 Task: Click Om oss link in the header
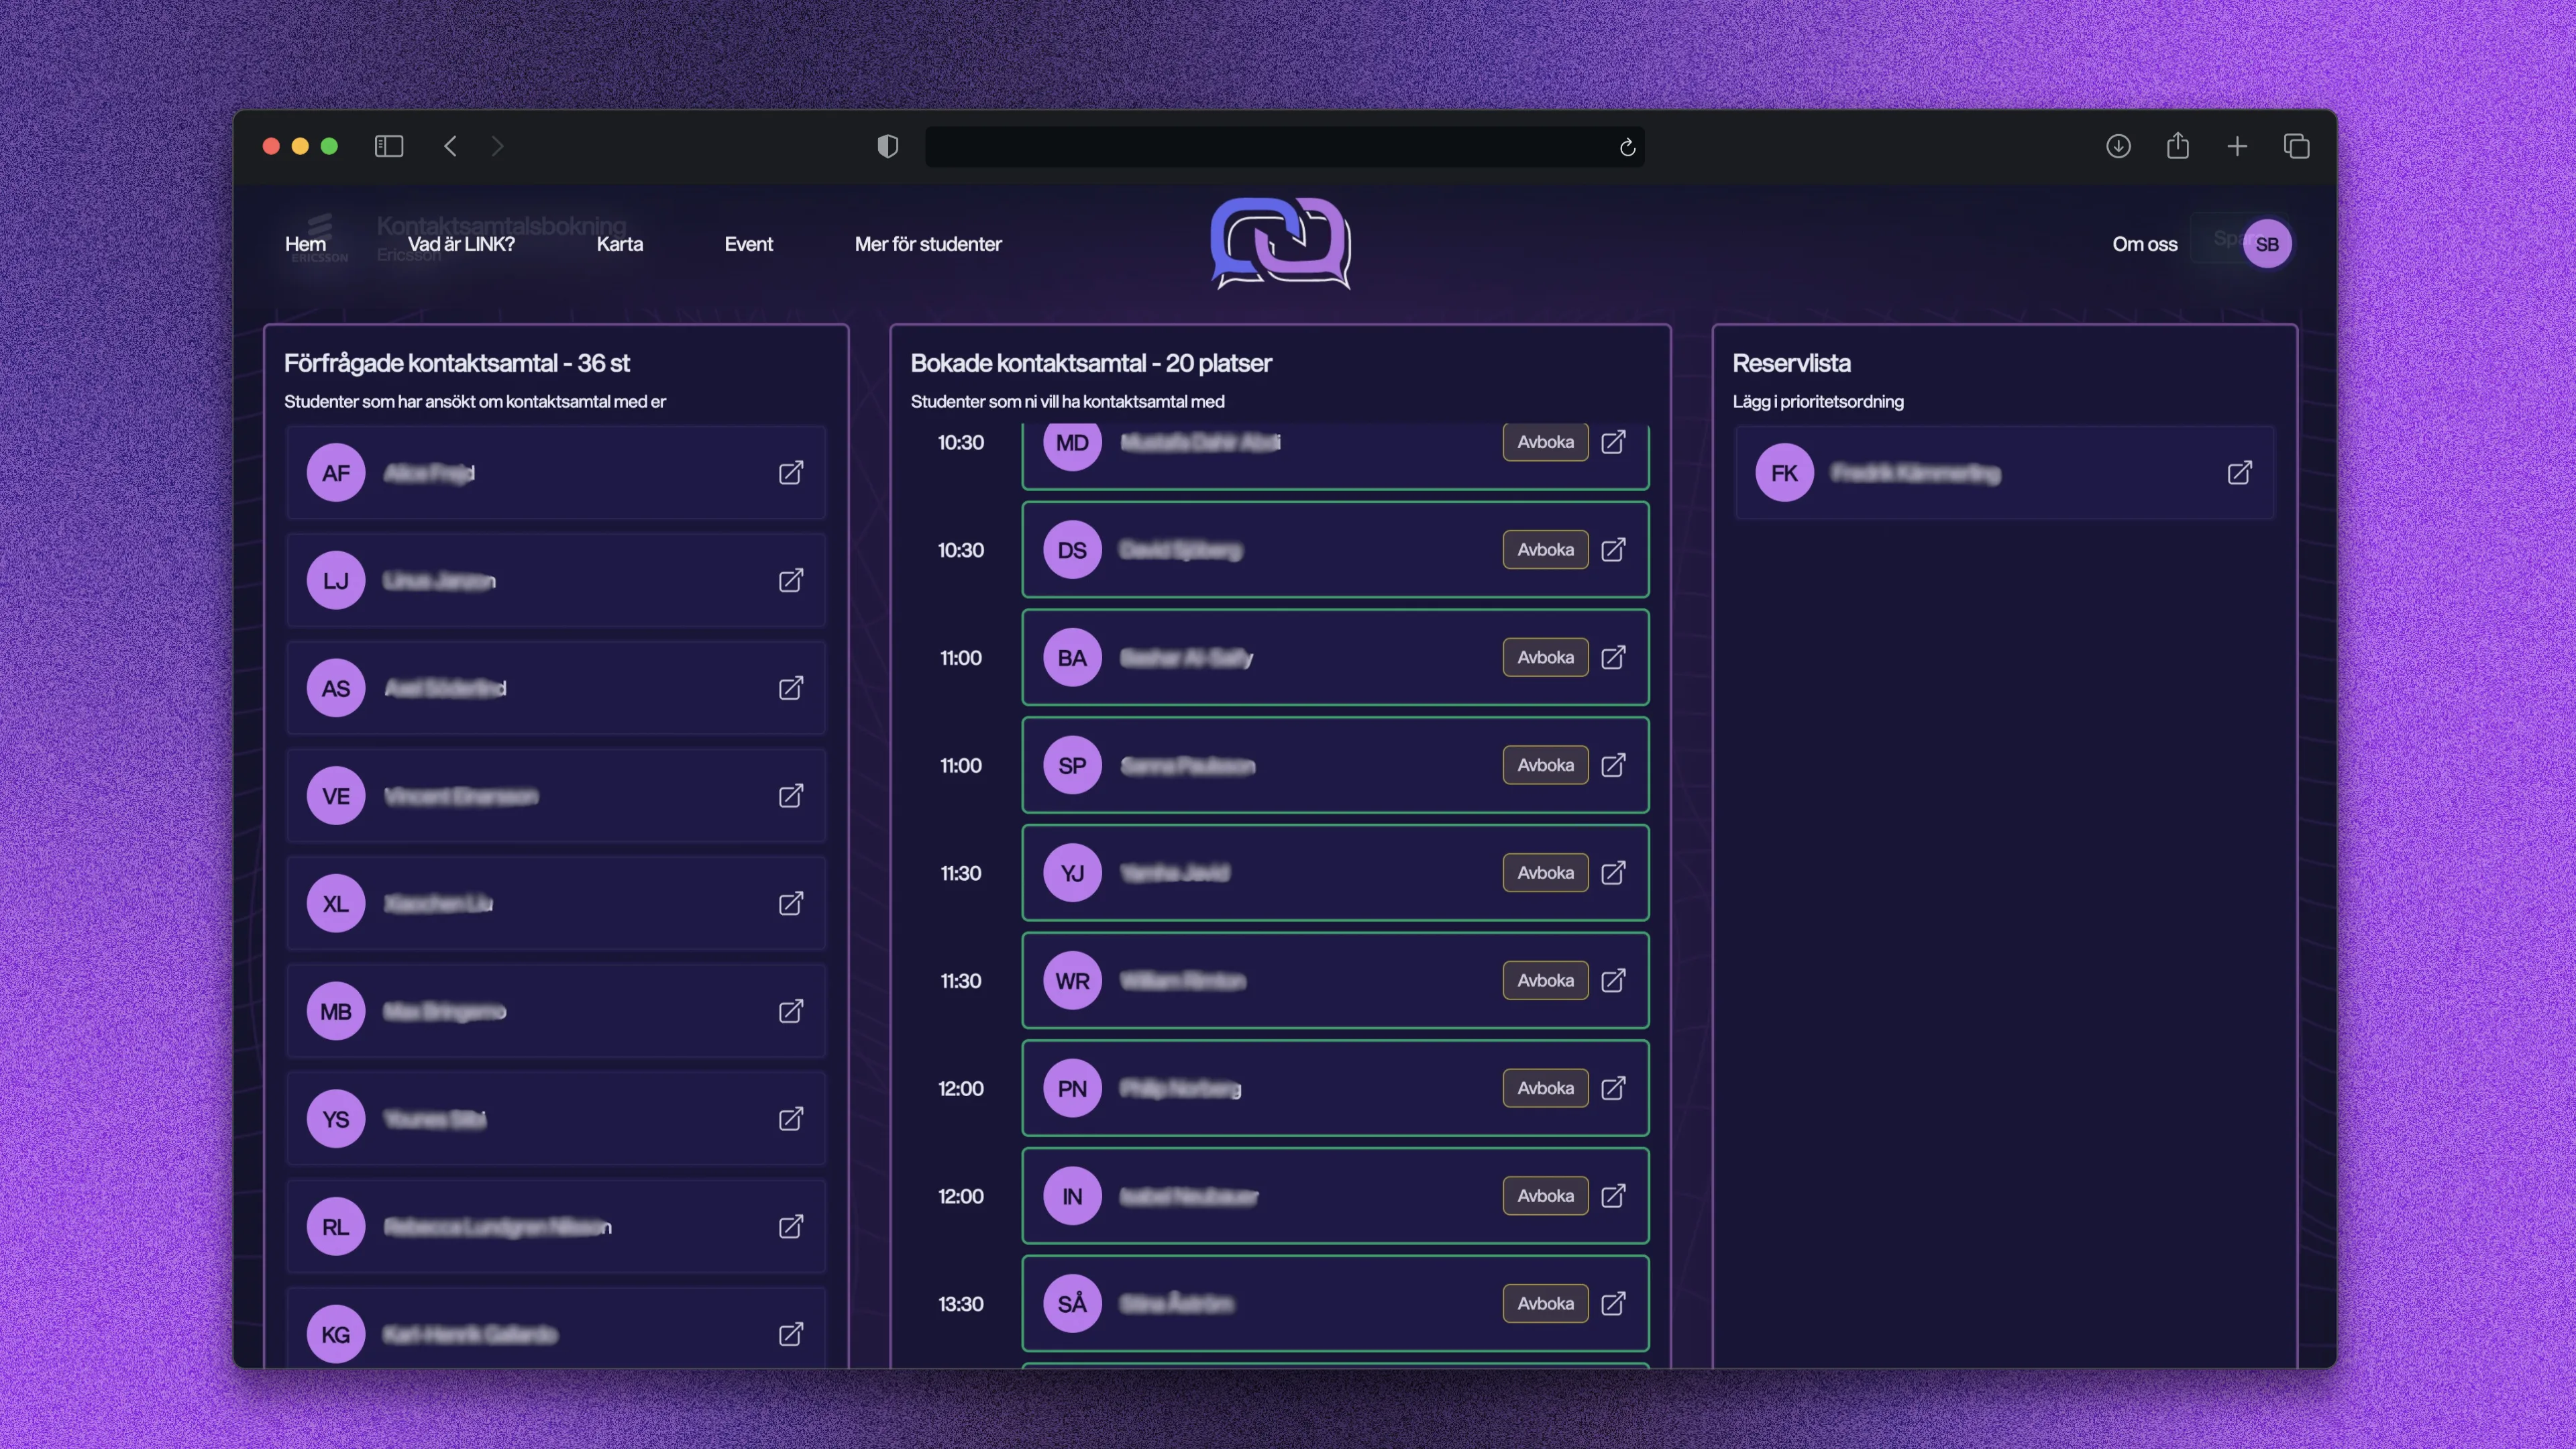(2144, 244)
